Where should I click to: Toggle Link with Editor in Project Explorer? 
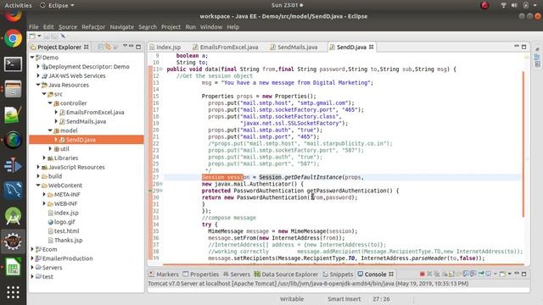pyautogui.click(x=108, y=47)
